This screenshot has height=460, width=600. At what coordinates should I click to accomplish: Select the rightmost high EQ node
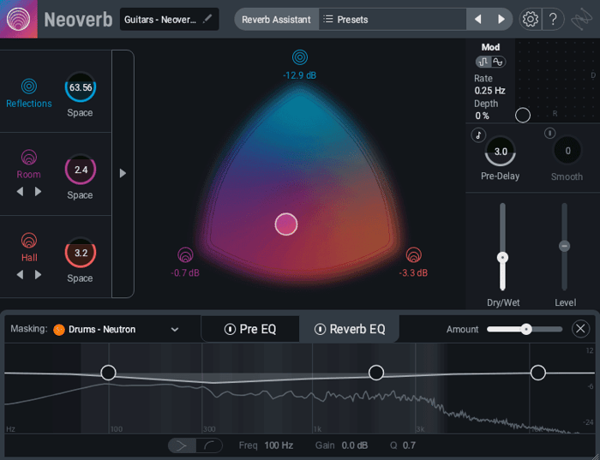[x=538, y=373]
